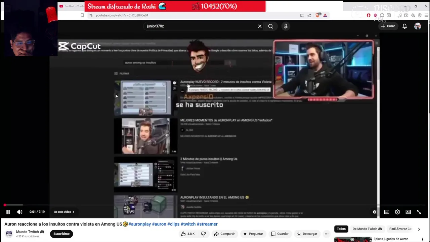Bookmark this page in address bar
430x242 pixels.
(x=82, y=15)
